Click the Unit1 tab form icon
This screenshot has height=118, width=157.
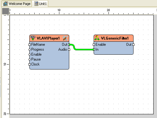tap(36, 4)
